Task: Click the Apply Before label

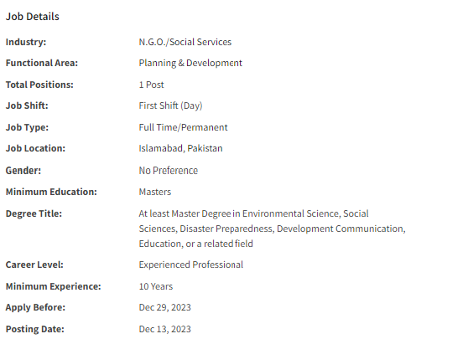Action: coord(35,307)
